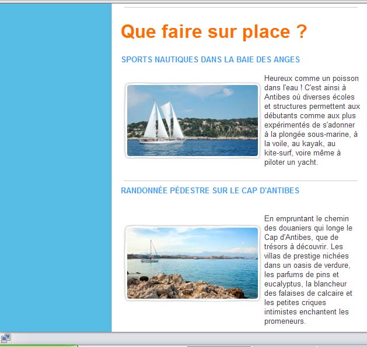Click heading 'Sports nautiques dans la baie des Anges'
The image size is (367, 347).
[x=211, y=59]
